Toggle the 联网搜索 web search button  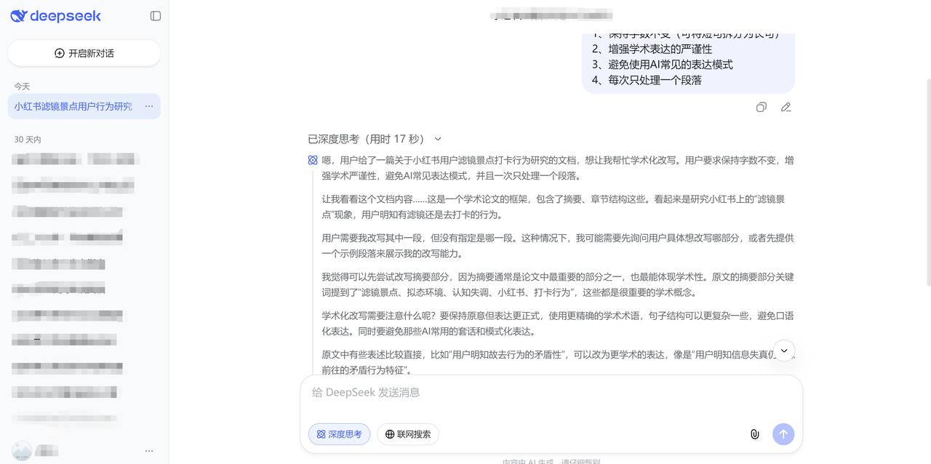pyautogui.click(x=408, y=434)
